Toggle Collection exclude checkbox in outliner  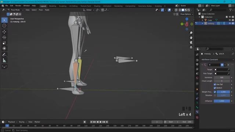227,17
